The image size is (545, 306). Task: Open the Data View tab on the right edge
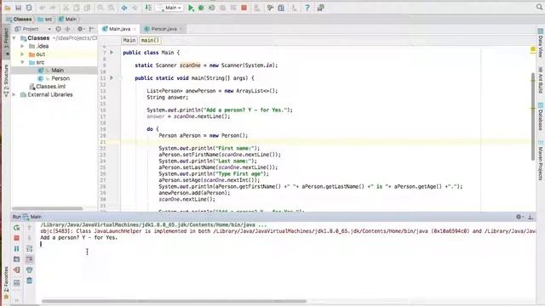point(540,42)
